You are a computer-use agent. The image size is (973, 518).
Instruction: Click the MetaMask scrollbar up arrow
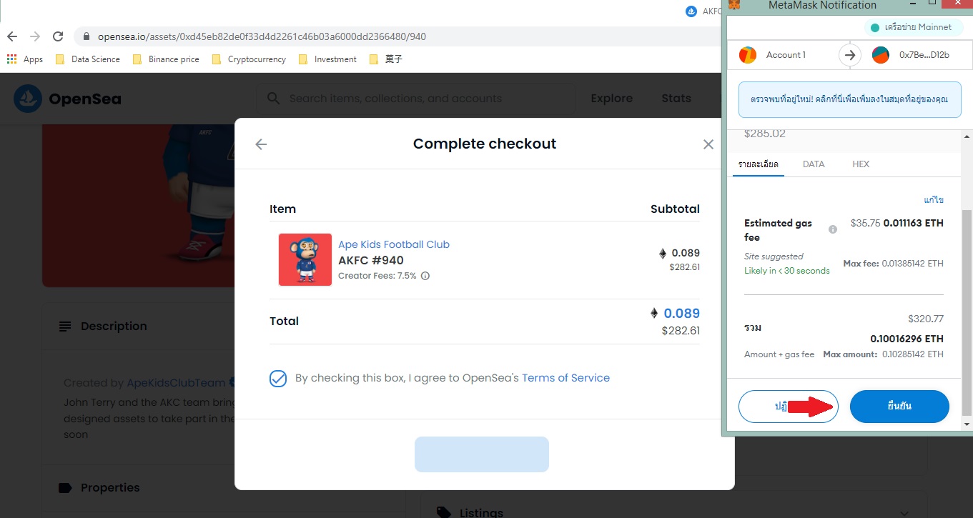(x=967, y=136)
